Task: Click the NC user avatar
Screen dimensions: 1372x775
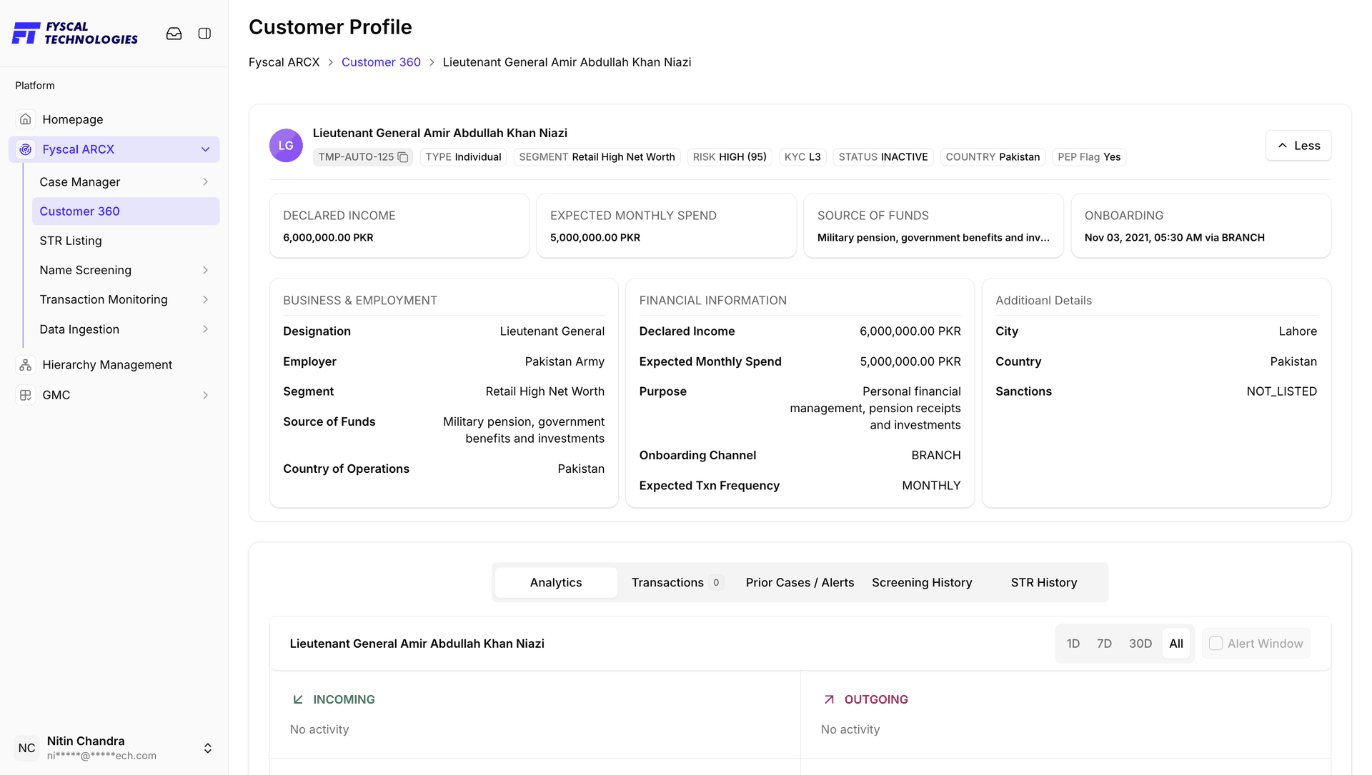Action: coord(26,748)
